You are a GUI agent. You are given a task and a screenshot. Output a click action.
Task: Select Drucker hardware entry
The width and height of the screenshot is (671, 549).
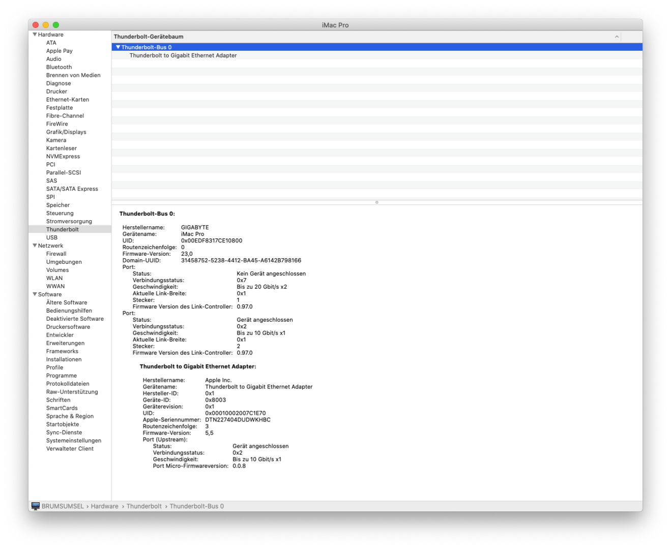pyautogui.click(x=56, y=91)
